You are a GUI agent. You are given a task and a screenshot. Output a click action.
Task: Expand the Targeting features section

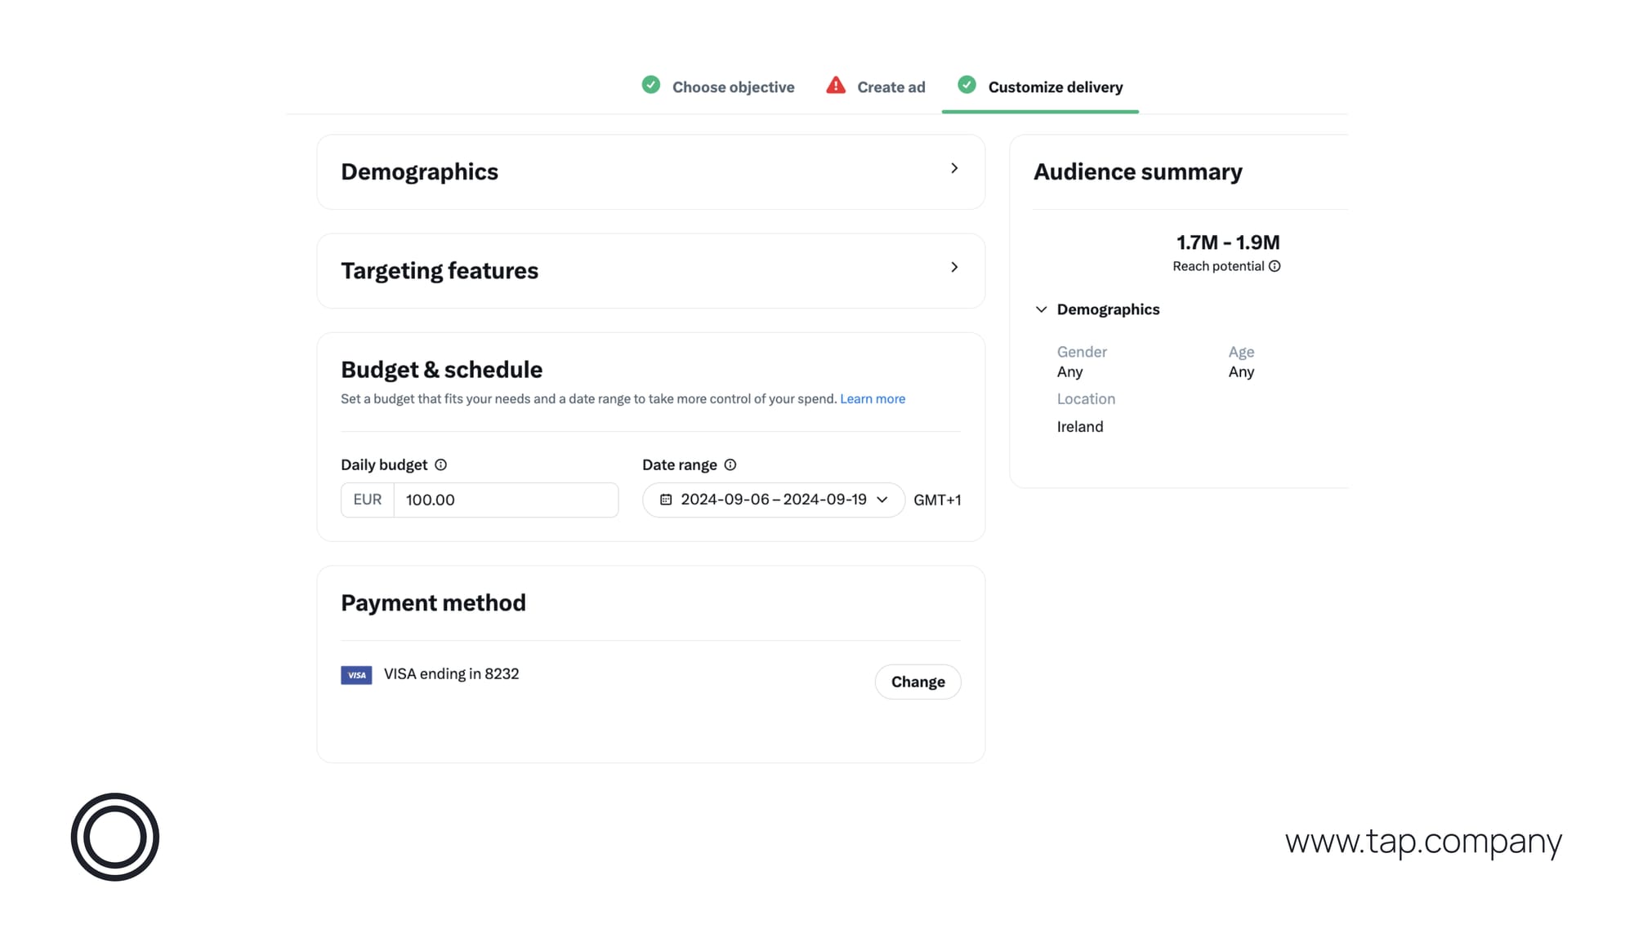(x=953, y=267)
